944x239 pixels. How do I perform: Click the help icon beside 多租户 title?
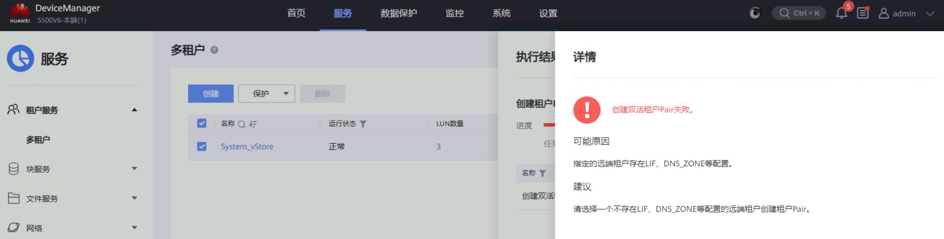pyautogui.click(x=214, y=50)
